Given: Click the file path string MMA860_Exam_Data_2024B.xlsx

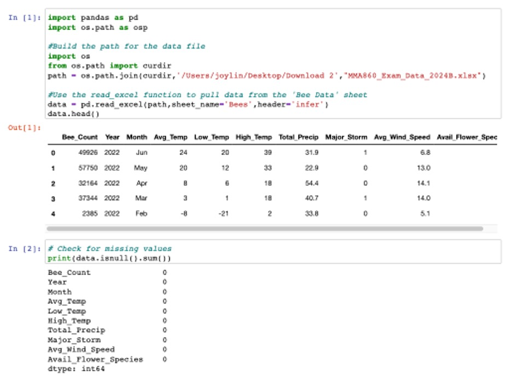Looking at the screenshot, I should coord(413,76).
